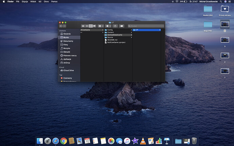Open the gear Action dropdown menu

[x=109, y=26]
